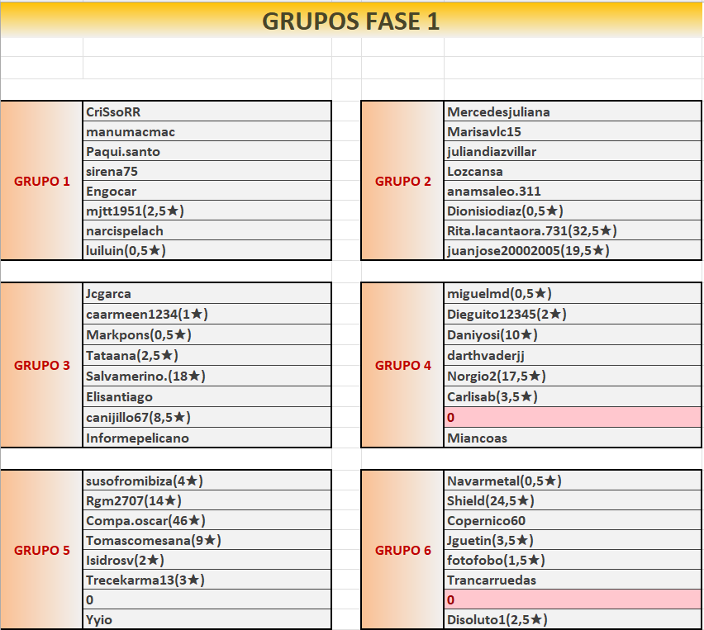Click the GRUPO 5 label cell
Screen dimensions: 704x630
click(42, 550)
